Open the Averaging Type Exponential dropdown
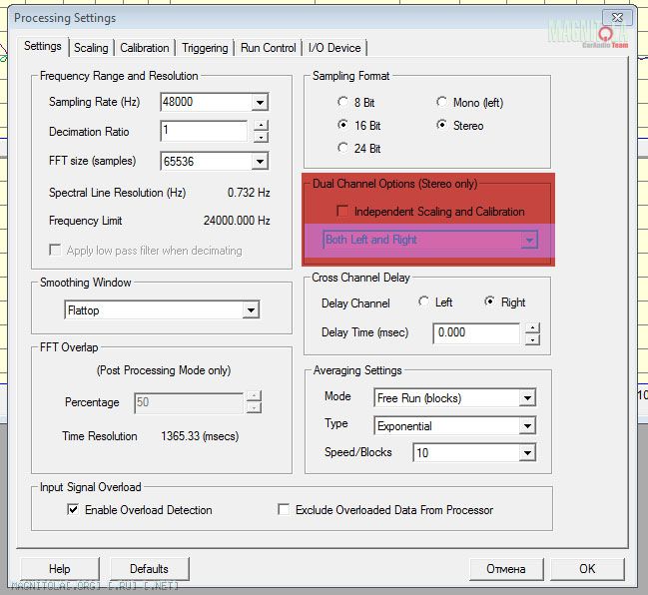Image resolution: width=648 pixels, height=595 pixels. pyautogui.click(x=454, y=426)
